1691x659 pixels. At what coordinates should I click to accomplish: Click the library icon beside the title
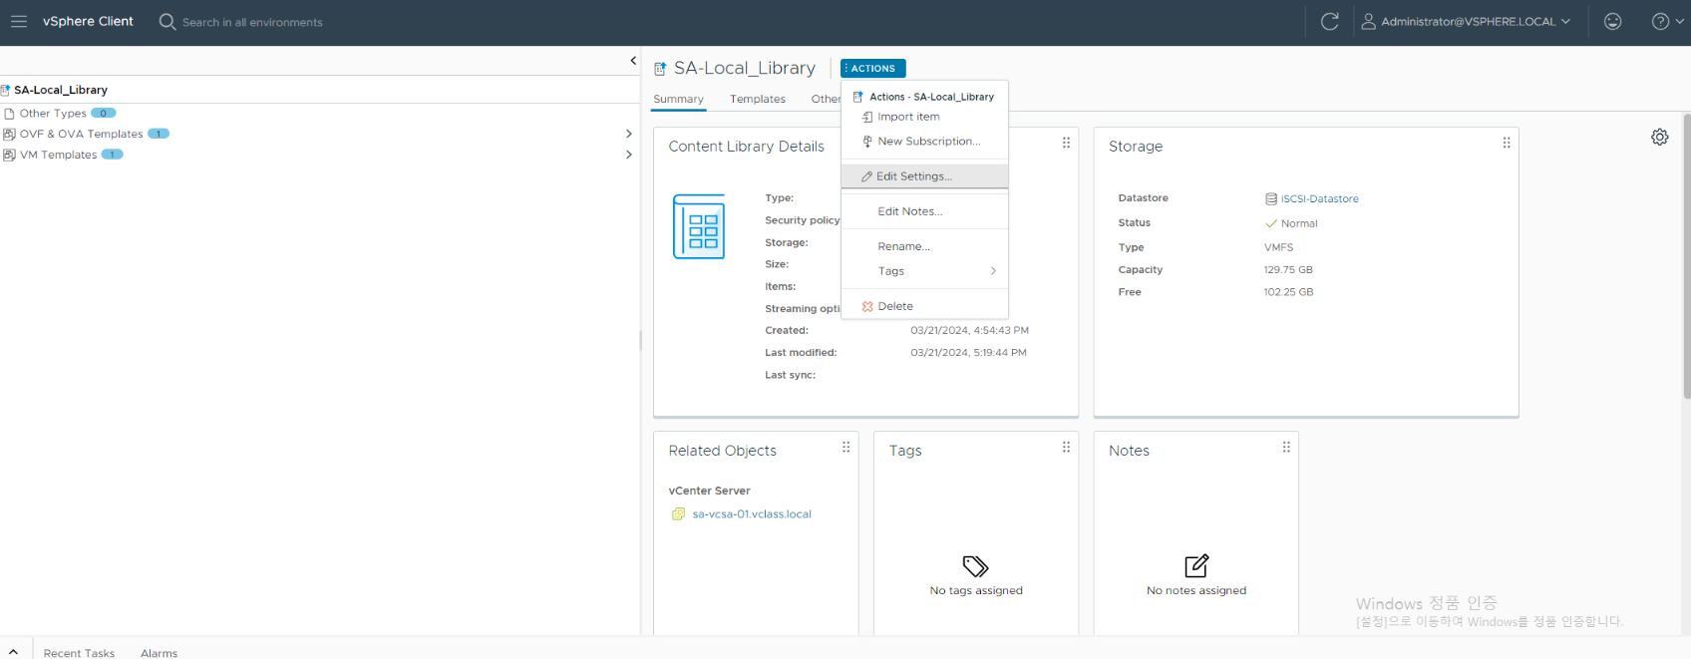660,69
